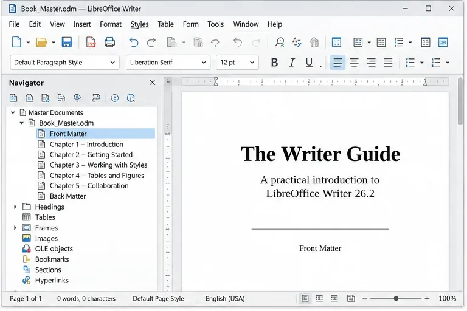The image size is (467, 311).
Task: Click Default Page Style in status bar
Action: pos(158,298)
